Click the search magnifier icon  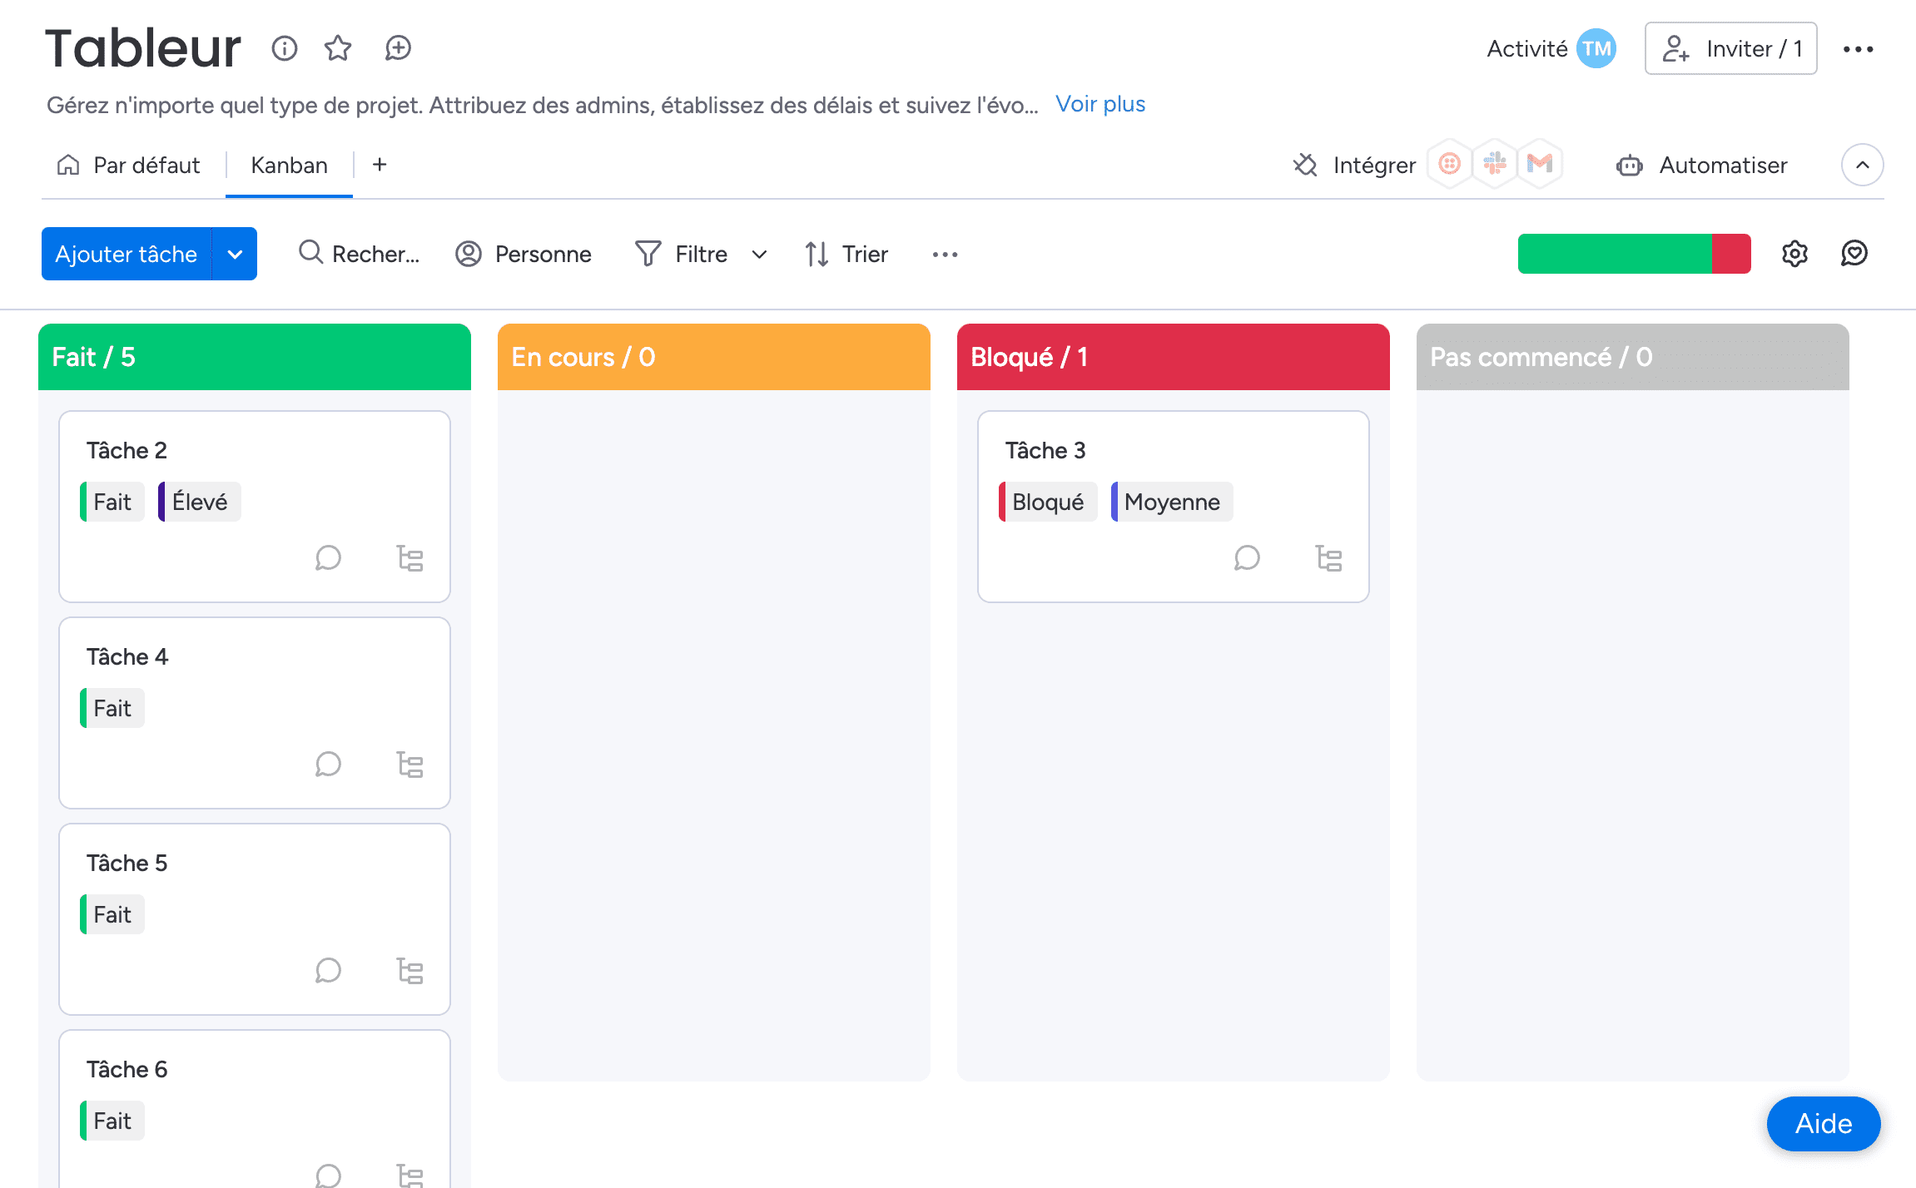point(310,252)
